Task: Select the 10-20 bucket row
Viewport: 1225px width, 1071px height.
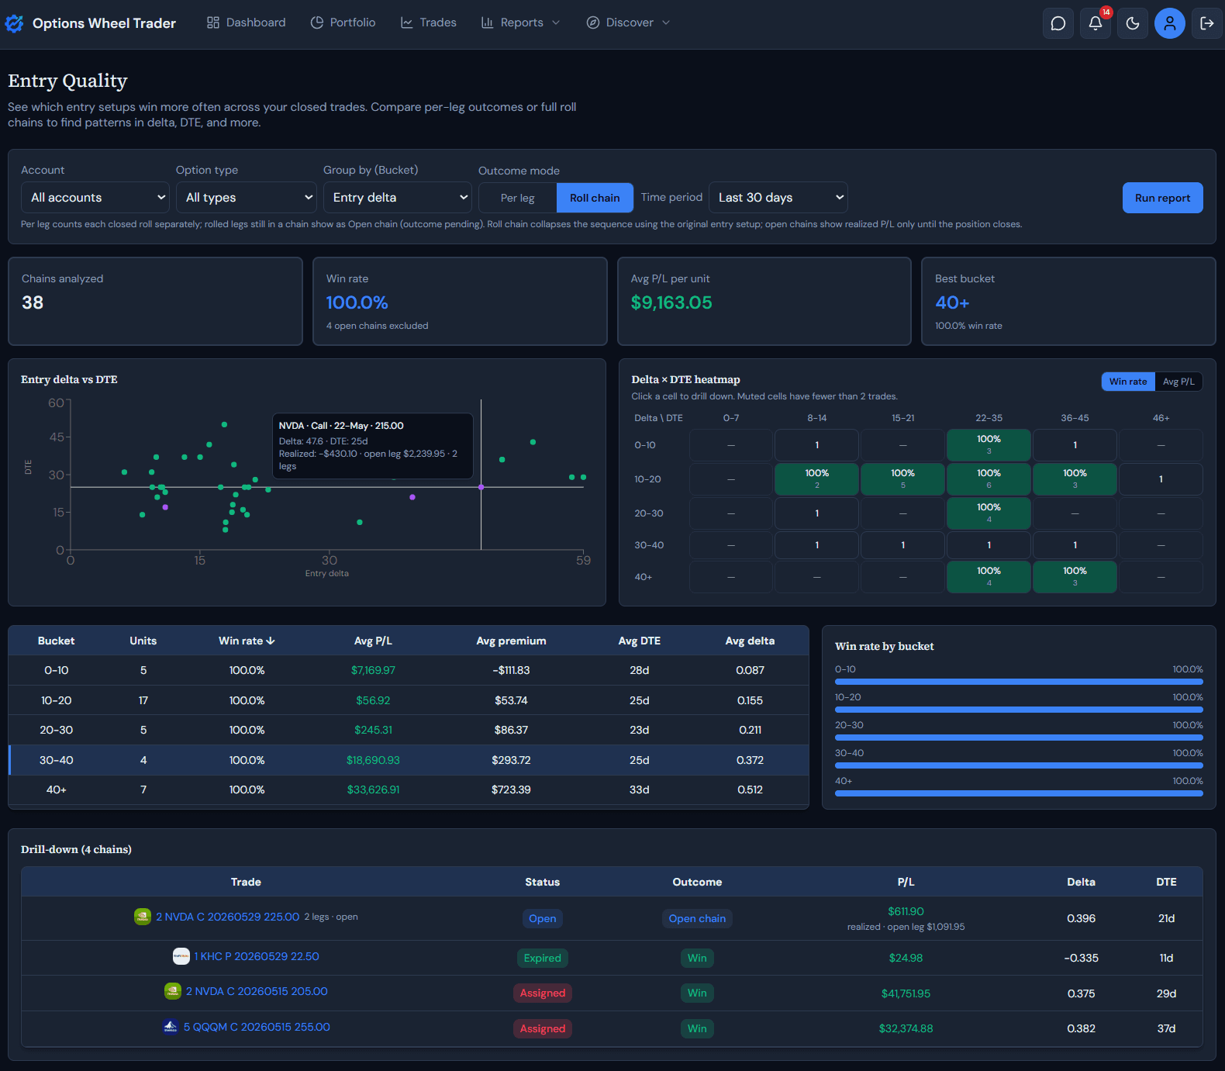Action: tap(409, 700)
